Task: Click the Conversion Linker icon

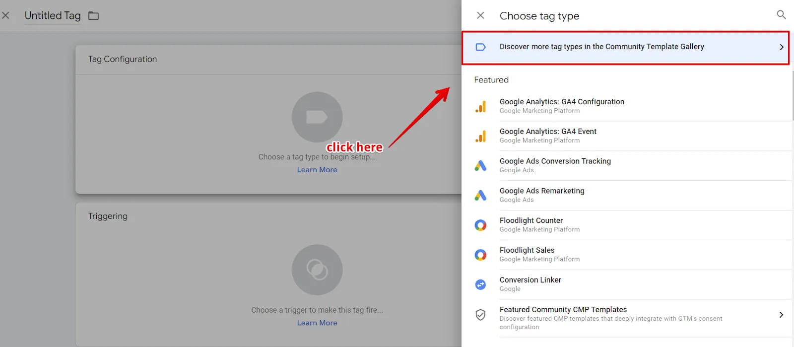Action: [x=480, y=284]
